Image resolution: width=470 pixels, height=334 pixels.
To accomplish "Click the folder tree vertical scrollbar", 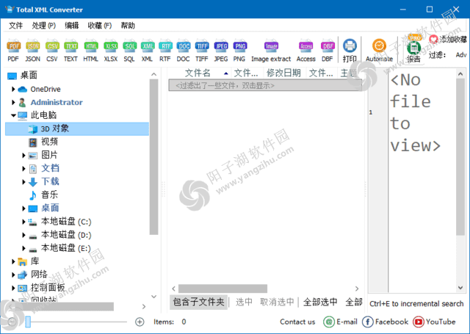I will [x=153, y=156].
